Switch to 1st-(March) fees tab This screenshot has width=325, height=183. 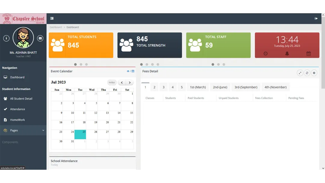198,87
